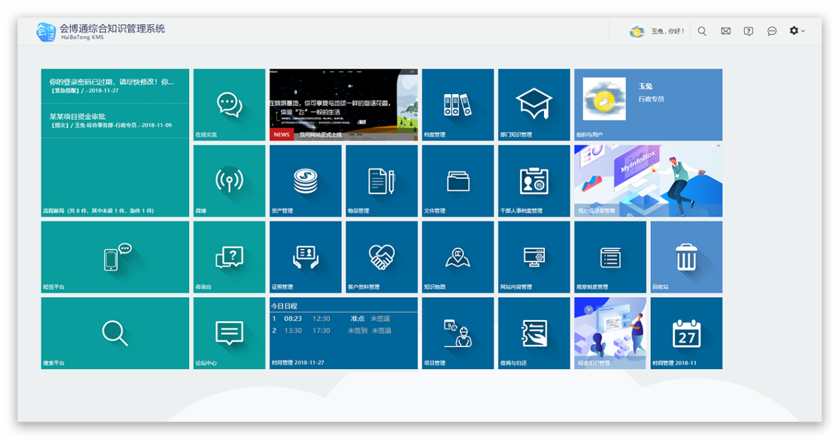Open the password expired urgent notice

coord(111,82)
